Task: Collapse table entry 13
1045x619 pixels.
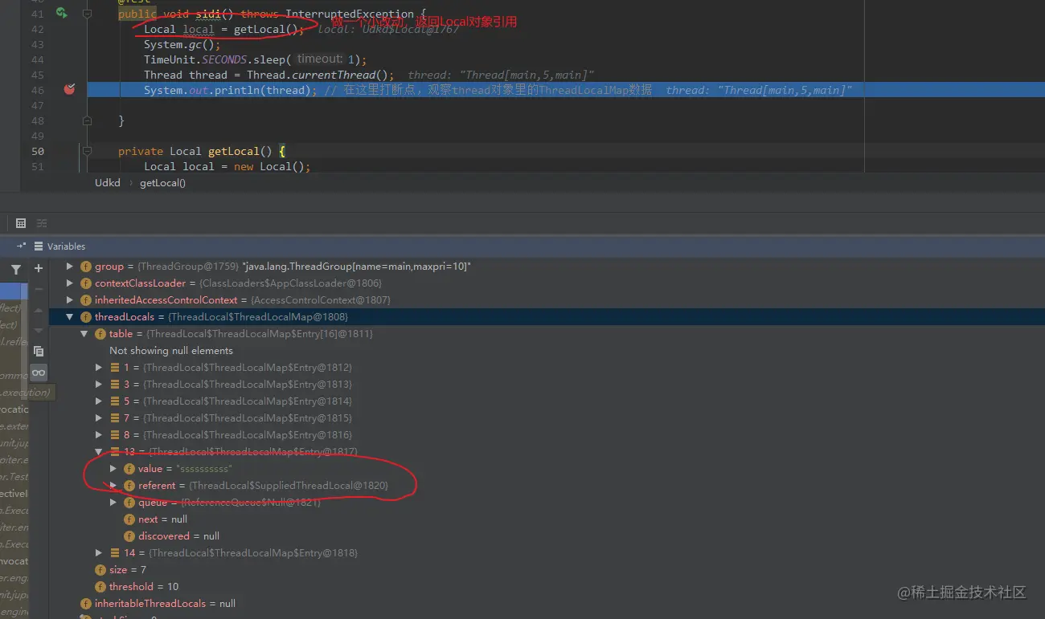Action: 99,452
